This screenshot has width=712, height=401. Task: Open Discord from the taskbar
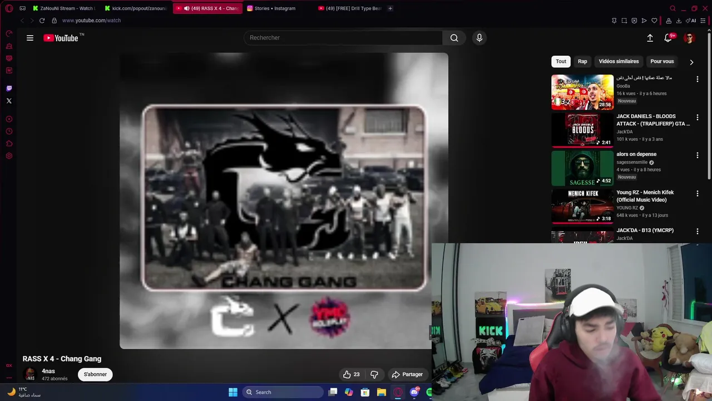(414, 392)
